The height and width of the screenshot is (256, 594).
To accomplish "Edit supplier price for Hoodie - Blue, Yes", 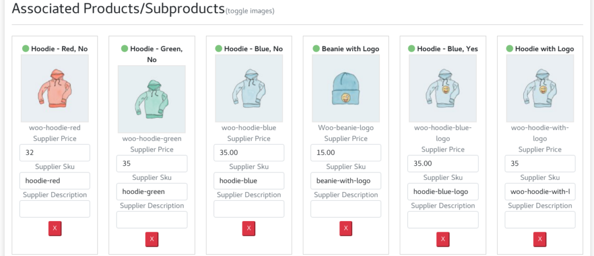I will (x=443, y=164).
